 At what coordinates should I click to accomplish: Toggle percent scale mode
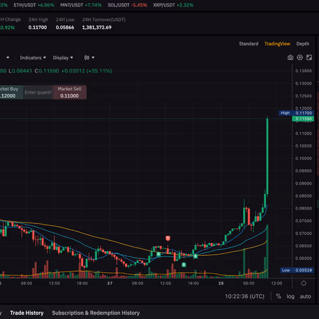278,296
